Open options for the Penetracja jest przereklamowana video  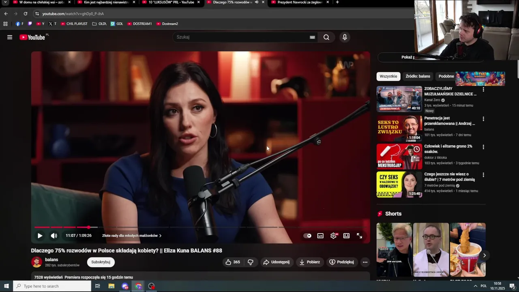[x=483, y=119]
